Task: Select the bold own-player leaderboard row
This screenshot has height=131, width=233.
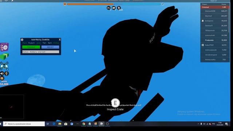Action: coord(215,40)
